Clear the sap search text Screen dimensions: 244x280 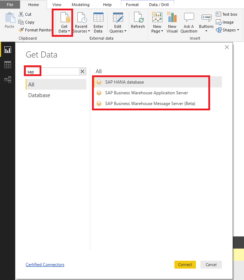coord(82,71)
